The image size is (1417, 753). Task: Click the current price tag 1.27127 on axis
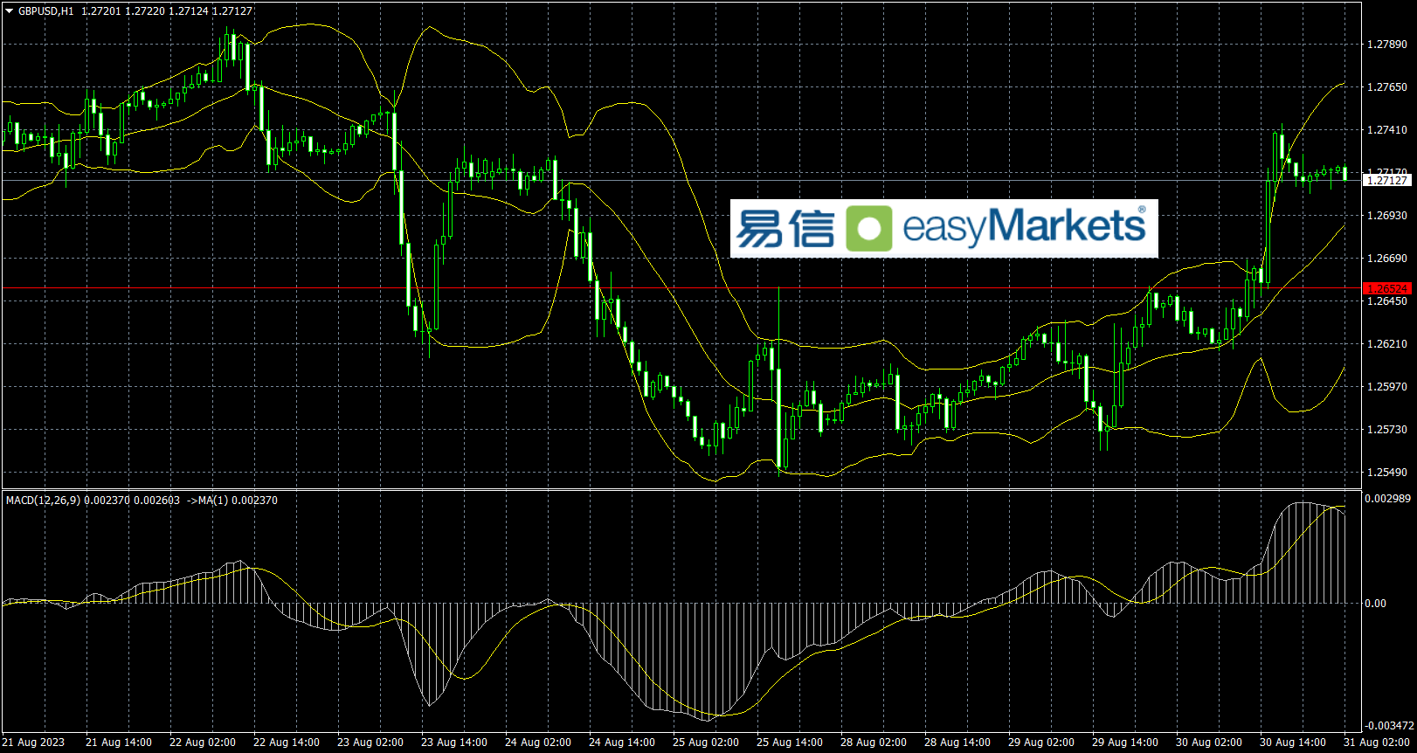click(x=1386, y=180)
